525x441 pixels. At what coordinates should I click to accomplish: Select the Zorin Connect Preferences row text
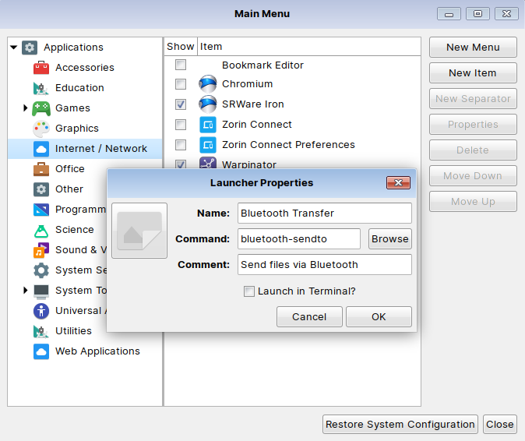288,145
